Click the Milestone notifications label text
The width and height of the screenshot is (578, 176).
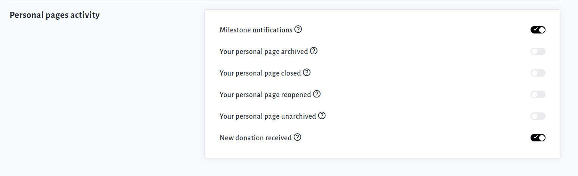[x=256, y=30]
